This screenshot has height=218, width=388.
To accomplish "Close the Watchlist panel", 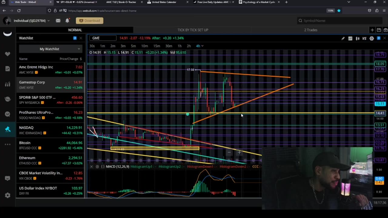I will (81, 38).
